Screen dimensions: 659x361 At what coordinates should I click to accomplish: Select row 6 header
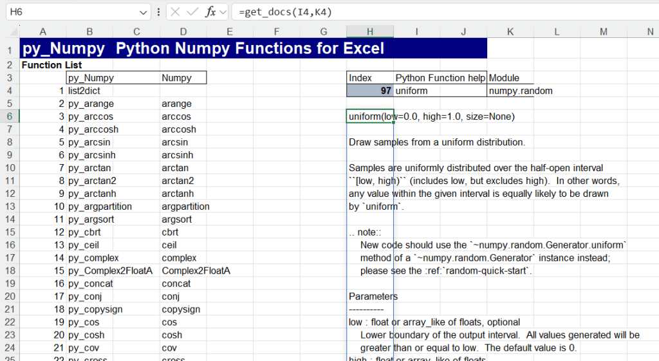tap(10, 116)
